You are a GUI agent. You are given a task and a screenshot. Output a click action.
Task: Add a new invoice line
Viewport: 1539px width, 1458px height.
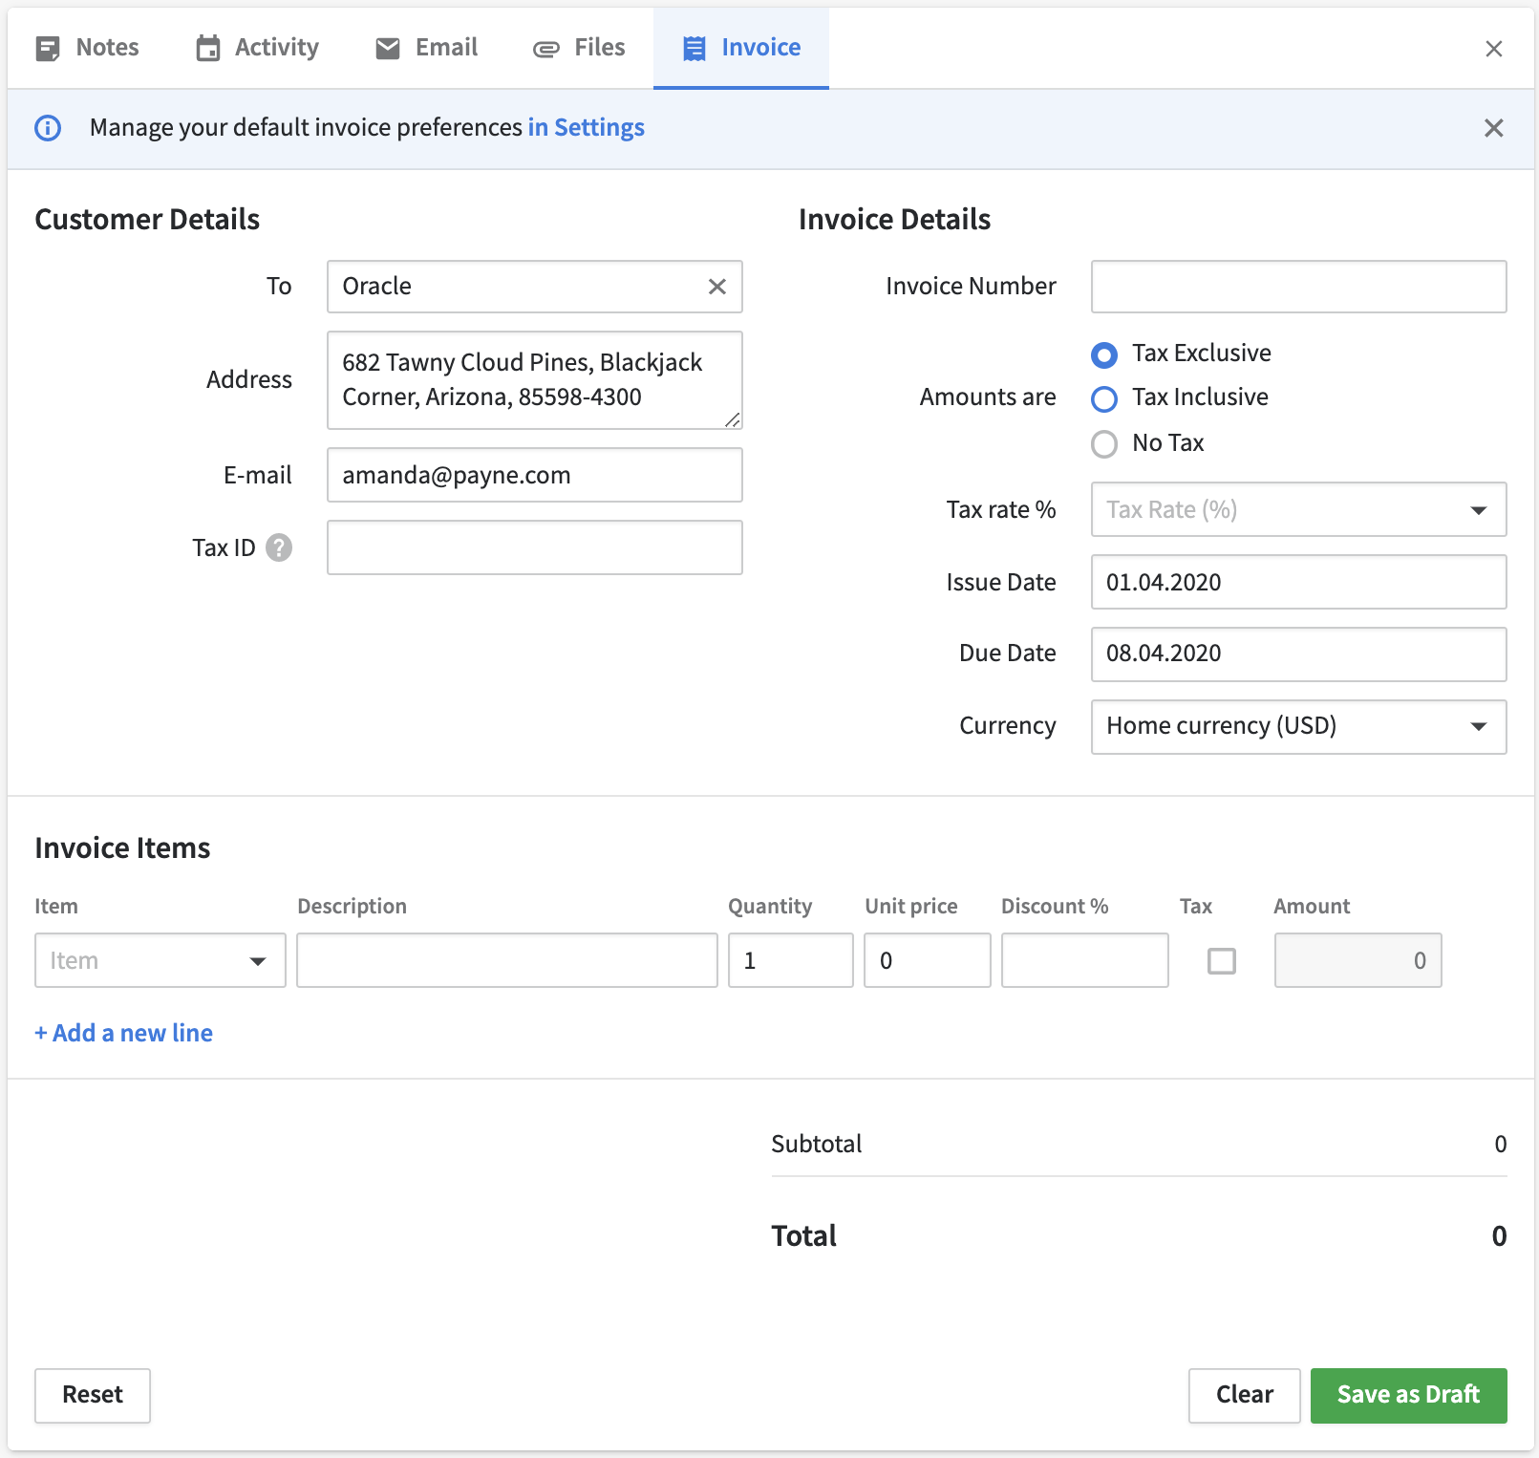click(124, 1033)
